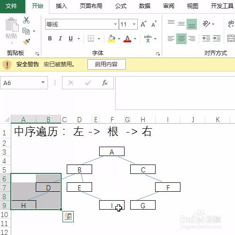
Task: Expand phonetic guide options arrow
Action: (155, 39)
